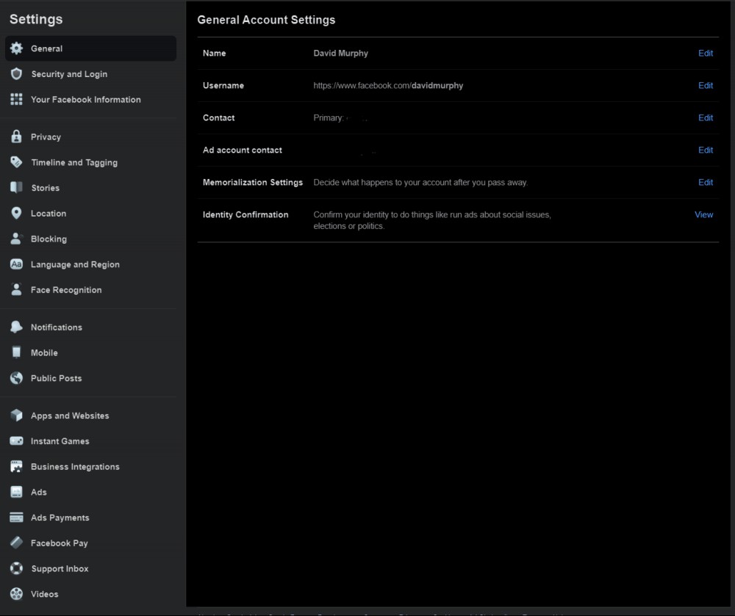Open Location settings
Viewport: 735px width, 616px height.
point(91,214)
